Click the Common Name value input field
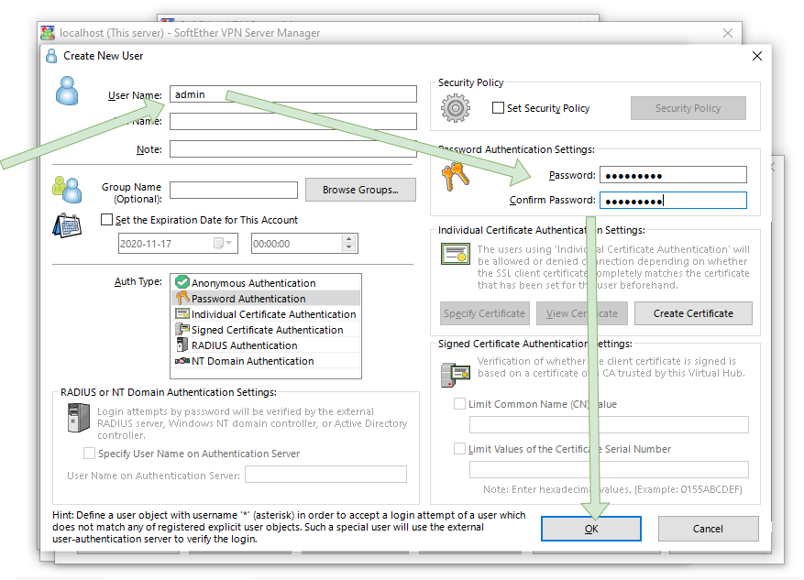 (x=609, y=425)
